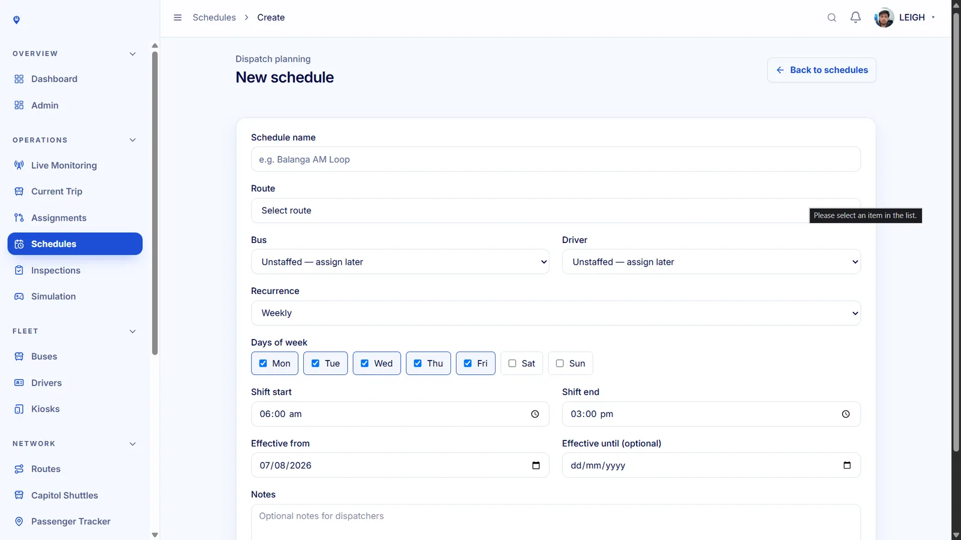Enable the Sat day checkbox

click(512, 363)
